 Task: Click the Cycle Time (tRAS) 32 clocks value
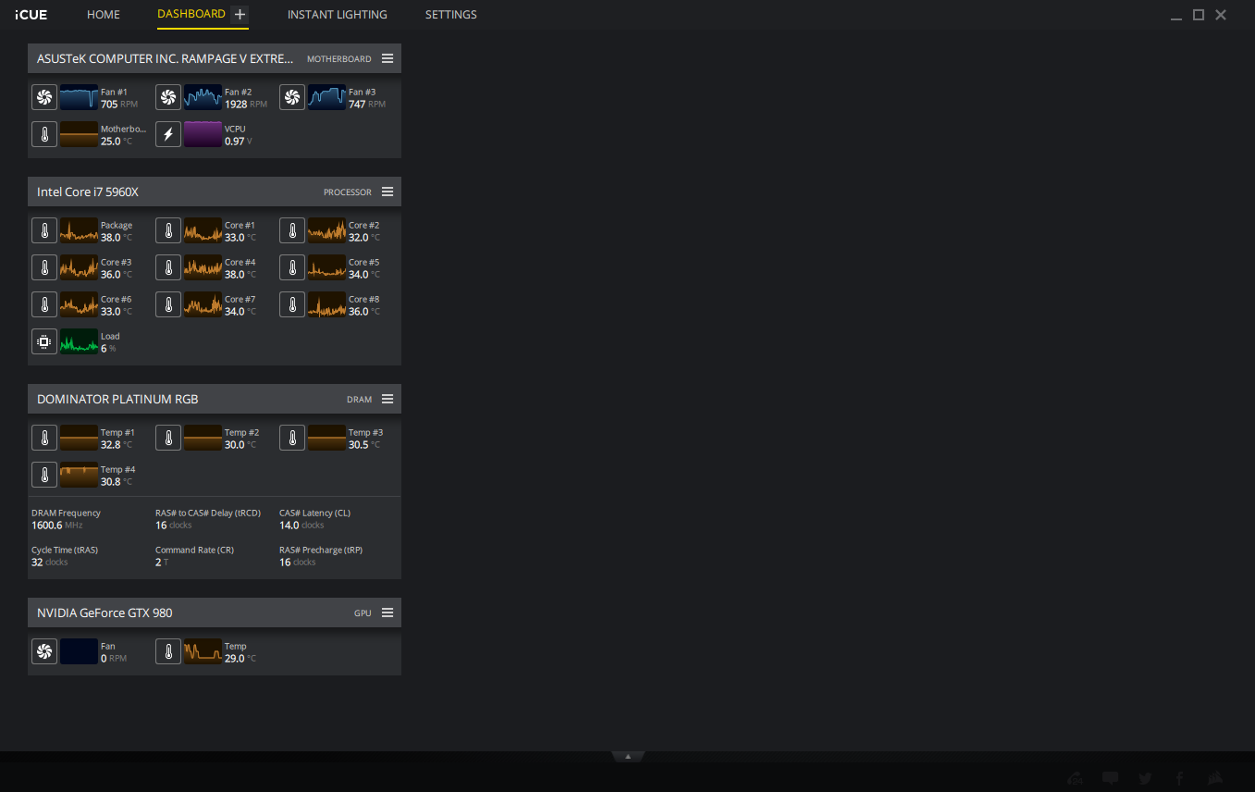[50, 563]
